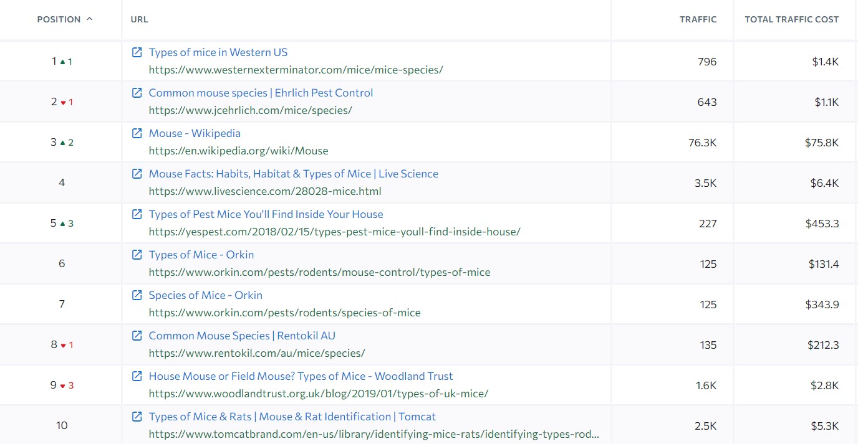Open the Live Science Mouse Facts link
Image resolution: width=858 pixels, height=444 pixels.
294,174
